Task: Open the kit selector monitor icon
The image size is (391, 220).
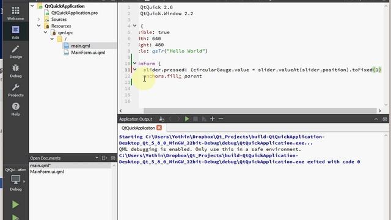Action: pyautogui.click(x=15, y=179)
